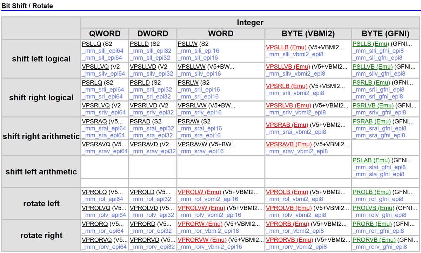Open the PSLAB (Emu) link
Screen dimensions: 421x253
click(371, 161)
